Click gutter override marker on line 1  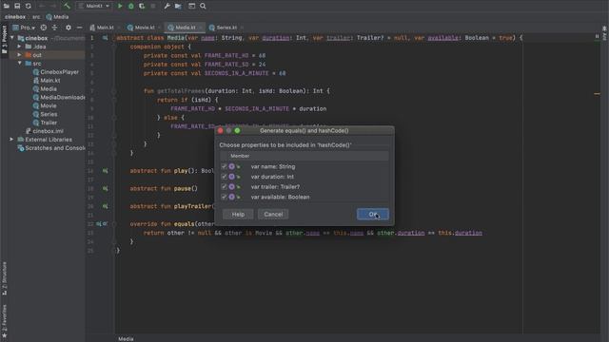tap(105, 38)
